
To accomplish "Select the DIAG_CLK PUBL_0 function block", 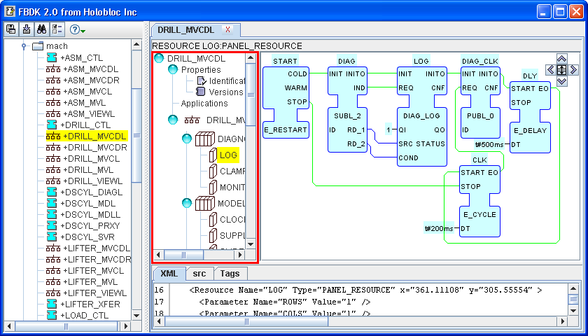I will 480,102.
